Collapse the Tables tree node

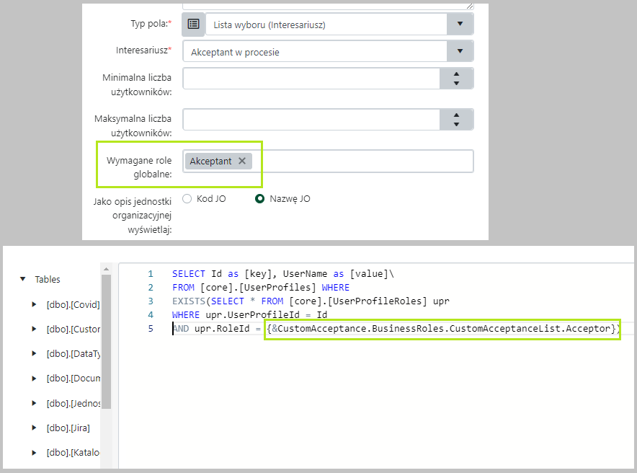click(22, 279)
